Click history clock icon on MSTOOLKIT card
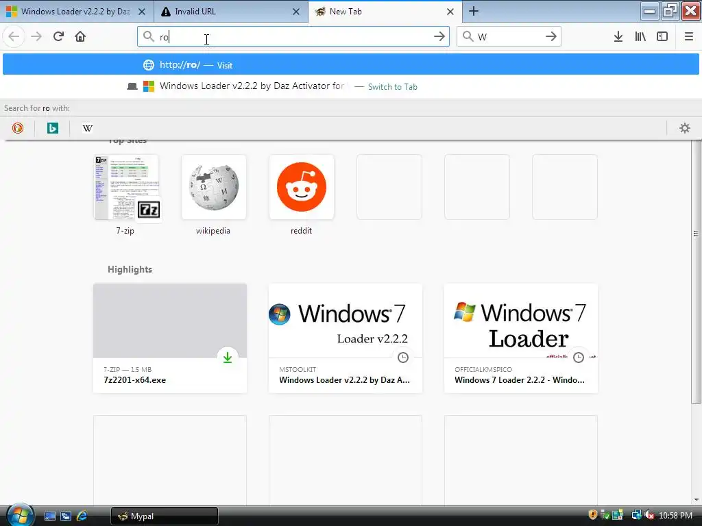702x526 pixels. 403,358
